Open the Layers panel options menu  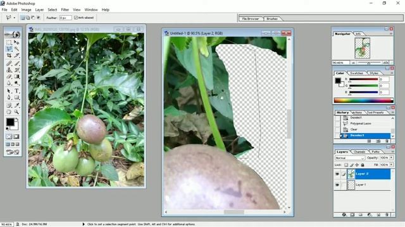pos(392,152)
